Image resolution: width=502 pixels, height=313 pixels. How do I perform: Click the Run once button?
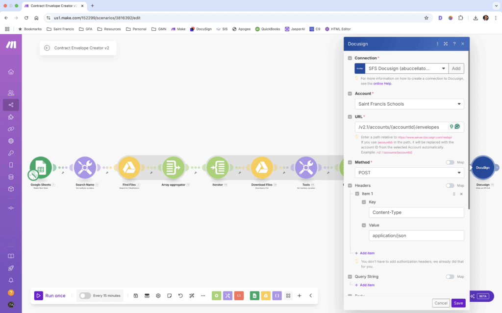(x=50, y=295)
